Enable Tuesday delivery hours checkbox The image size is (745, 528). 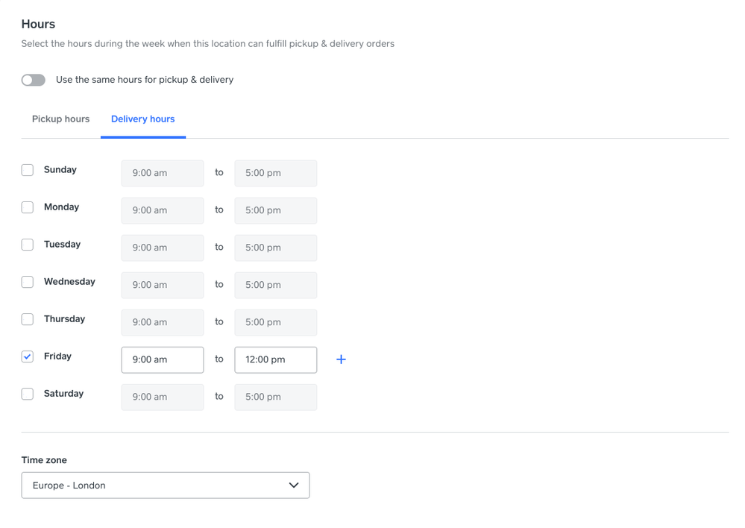click(28, 245)
